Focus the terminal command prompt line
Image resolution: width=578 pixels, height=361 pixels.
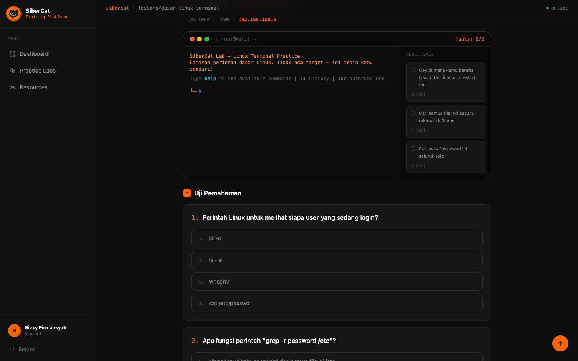point(292,91)
